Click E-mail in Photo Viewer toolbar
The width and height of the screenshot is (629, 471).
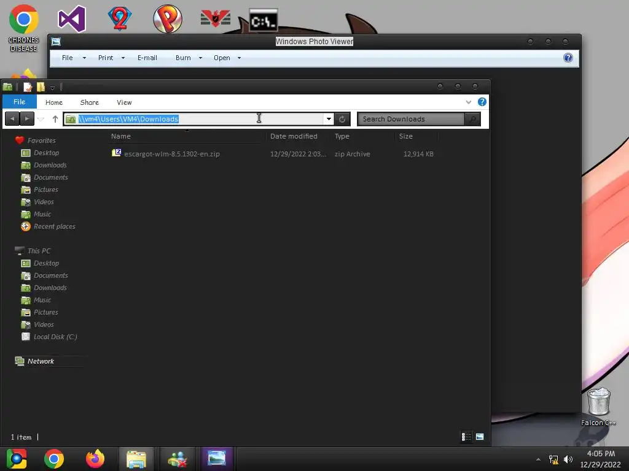pyautogui.click(x=147, y=58)
